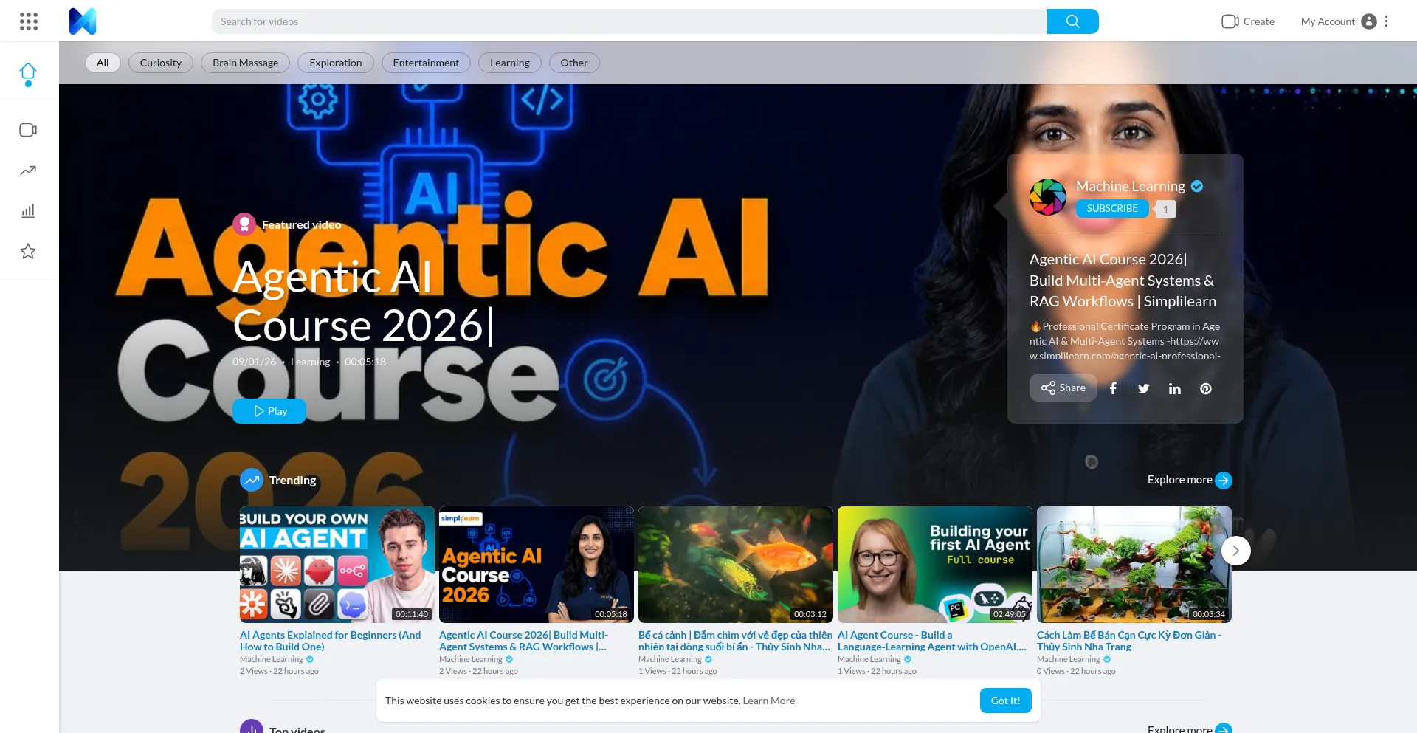This screenshot has width=1417, height=733.
Task: Click the featured 'Agentic AI Course 2026|' heading
Action: point(363,301)
